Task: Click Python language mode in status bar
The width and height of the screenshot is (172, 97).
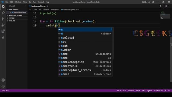Action: [150, 91]
